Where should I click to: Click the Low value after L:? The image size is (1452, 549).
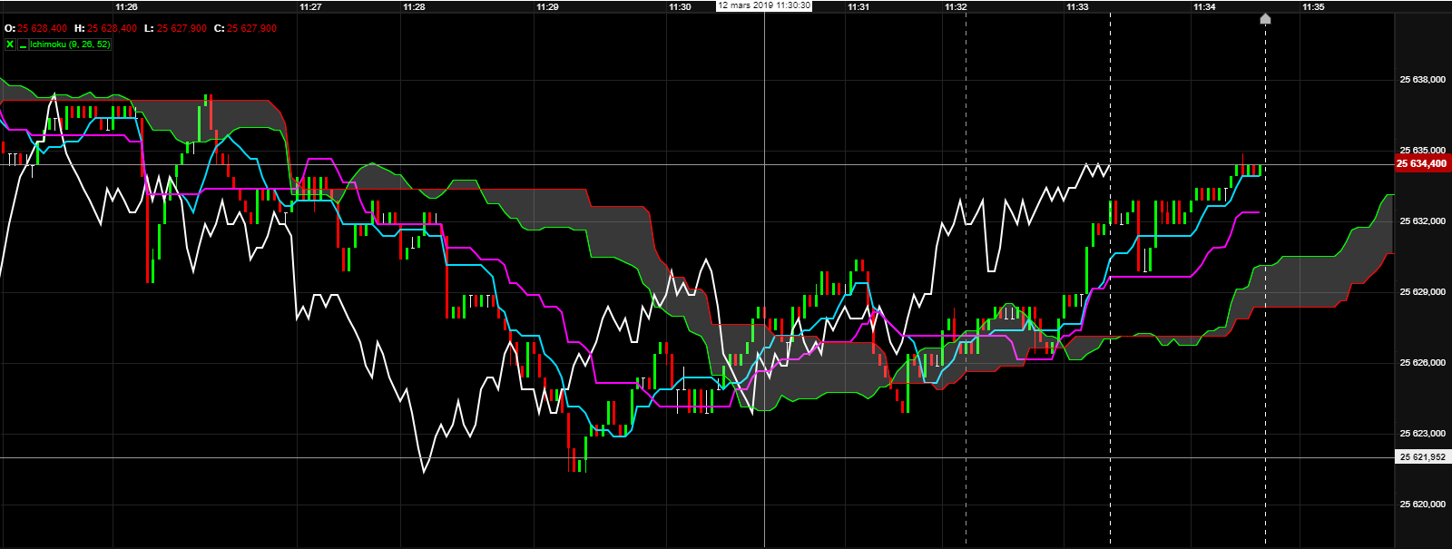(x=181, y=28)
